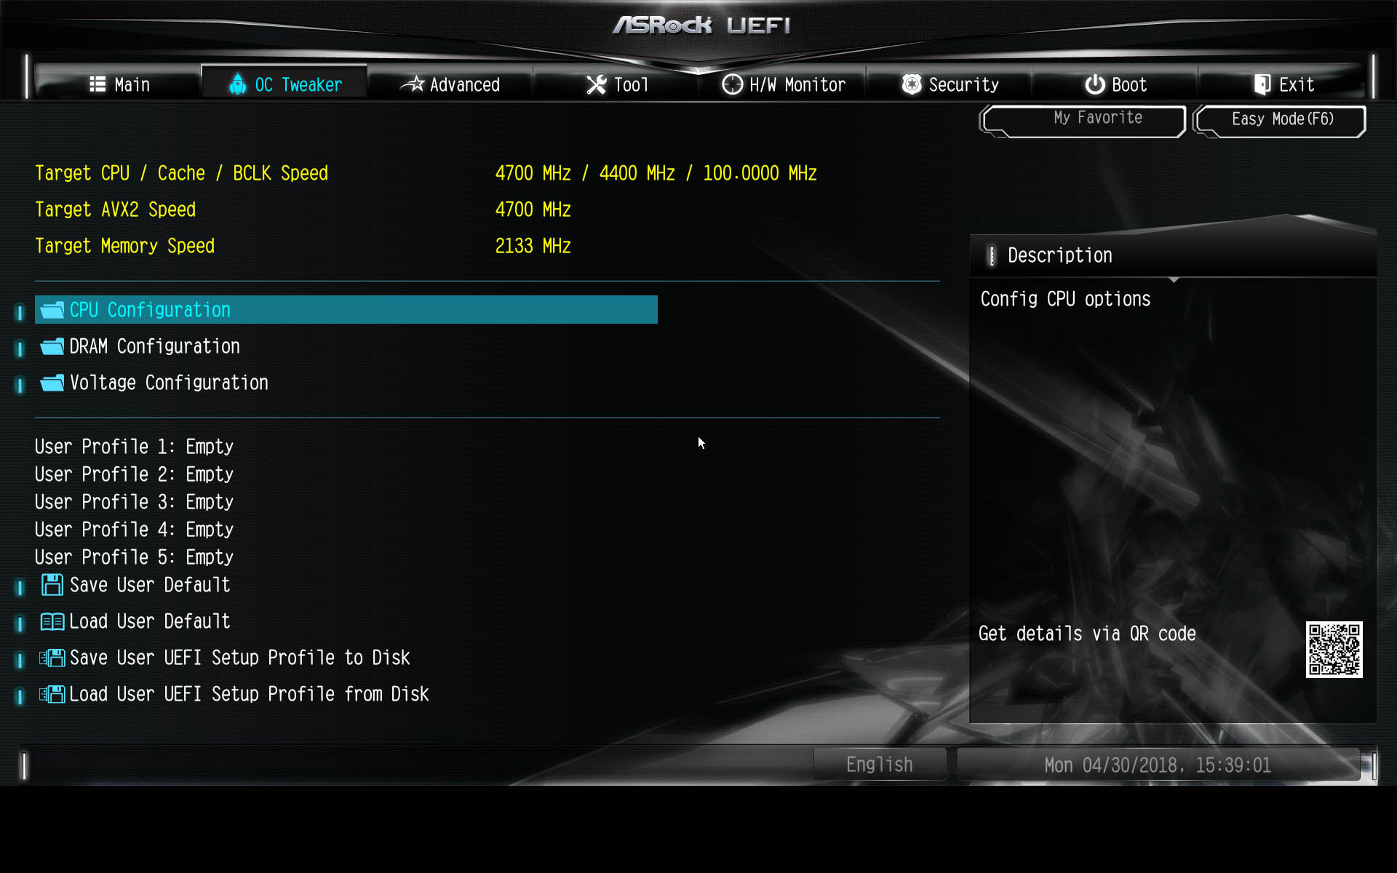The height and width of the screenshot is (873, 1397).
Task: Click the date and time display
Action: pos(1158,765)
